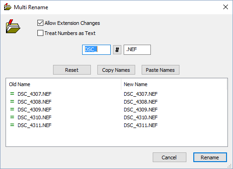
Task: Click green equals icon beside DSC_4308.NEF
Action: (12, 101)
